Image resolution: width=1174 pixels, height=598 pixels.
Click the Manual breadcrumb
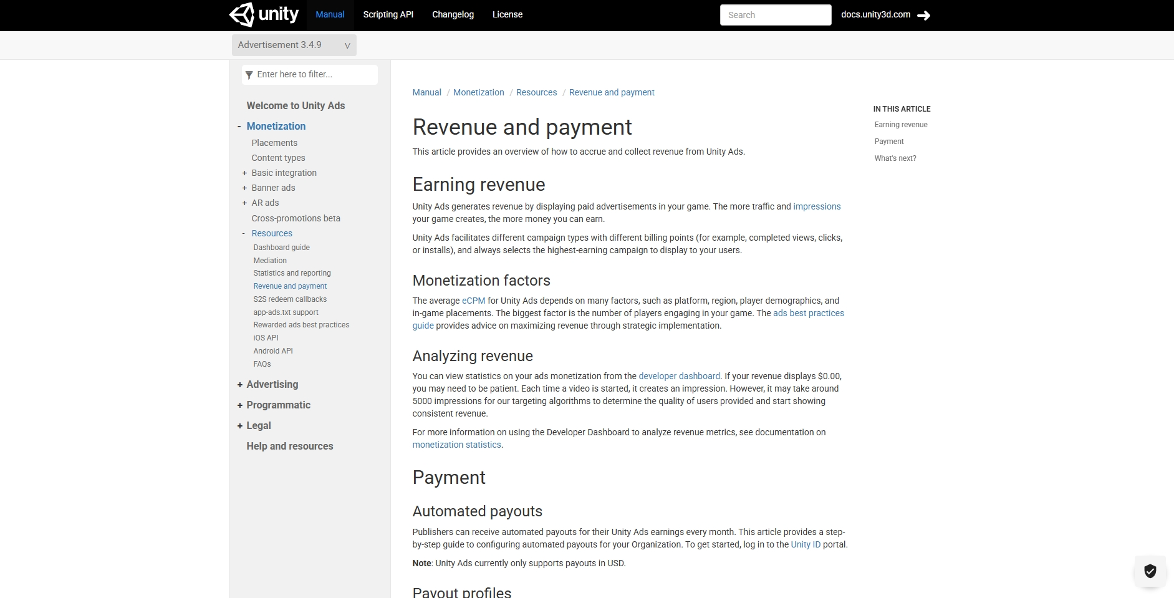(x=426, y=92)
